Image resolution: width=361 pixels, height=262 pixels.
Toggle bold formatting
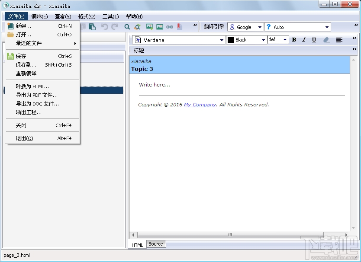294,39
